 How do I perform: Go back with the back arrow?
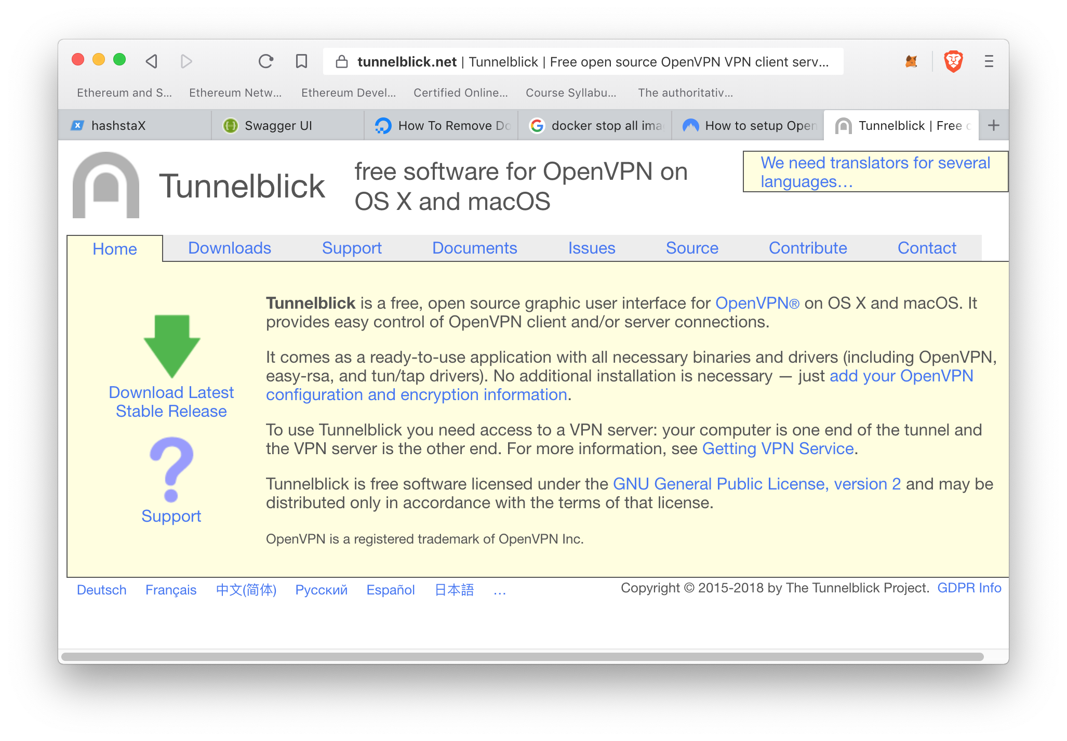pyautogui.click(x=152, y=61)
